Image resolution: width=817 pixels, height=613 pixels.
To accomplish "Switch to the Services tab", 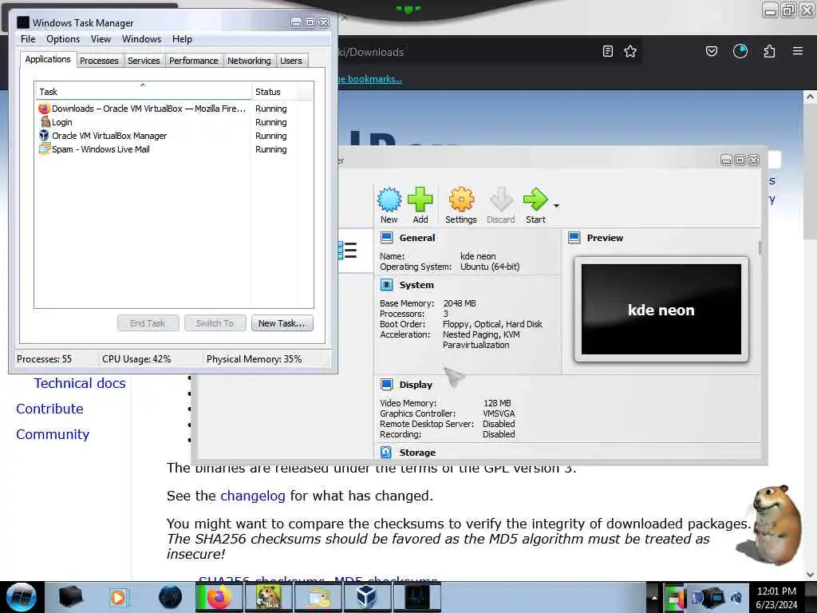I will (x=144, y=61).
